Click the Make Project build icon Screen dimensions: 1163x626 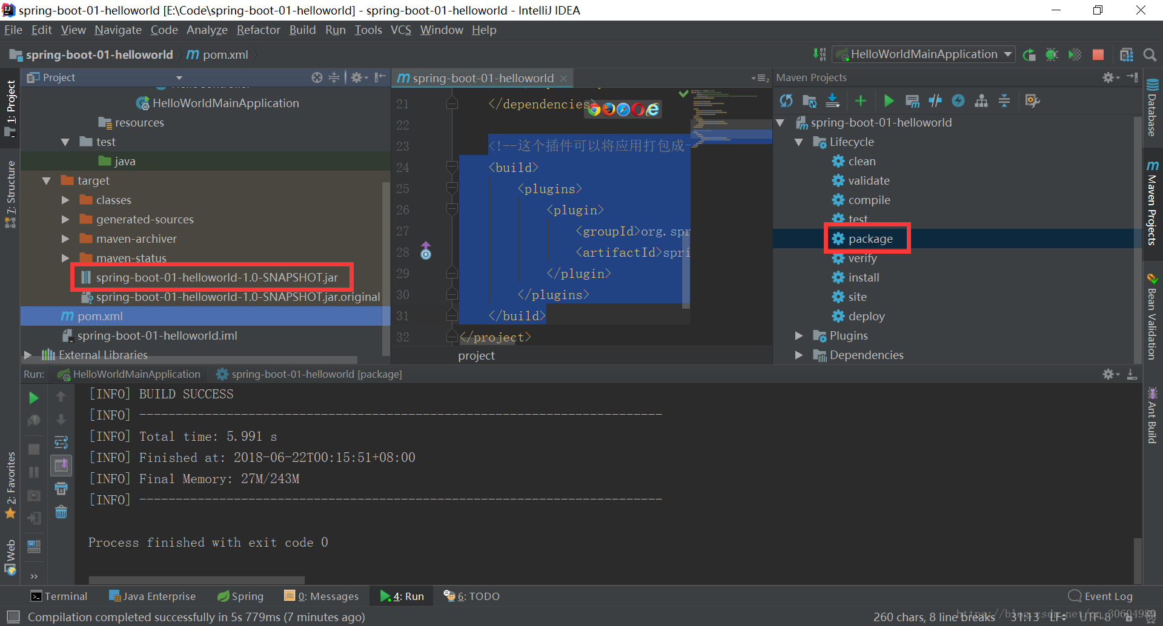820,55
